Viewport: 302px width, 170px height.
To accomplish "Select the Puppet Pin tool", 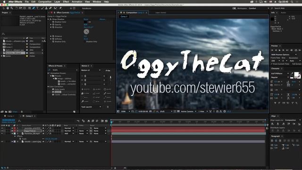I will pyautogui.click(x=60, y=8).
